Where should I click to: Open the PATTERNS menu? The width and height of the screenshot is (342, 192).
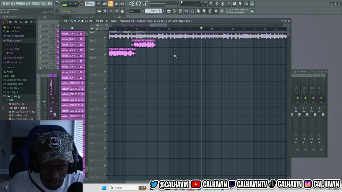tap(20, 3)
